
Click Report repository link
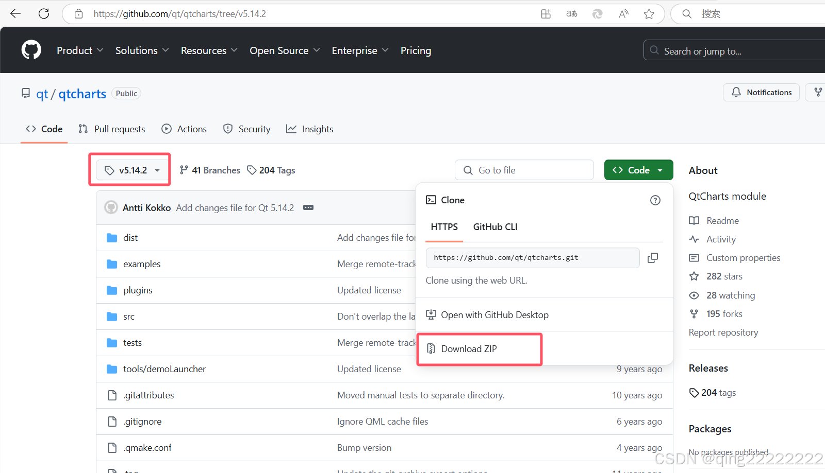coord(723,332)
